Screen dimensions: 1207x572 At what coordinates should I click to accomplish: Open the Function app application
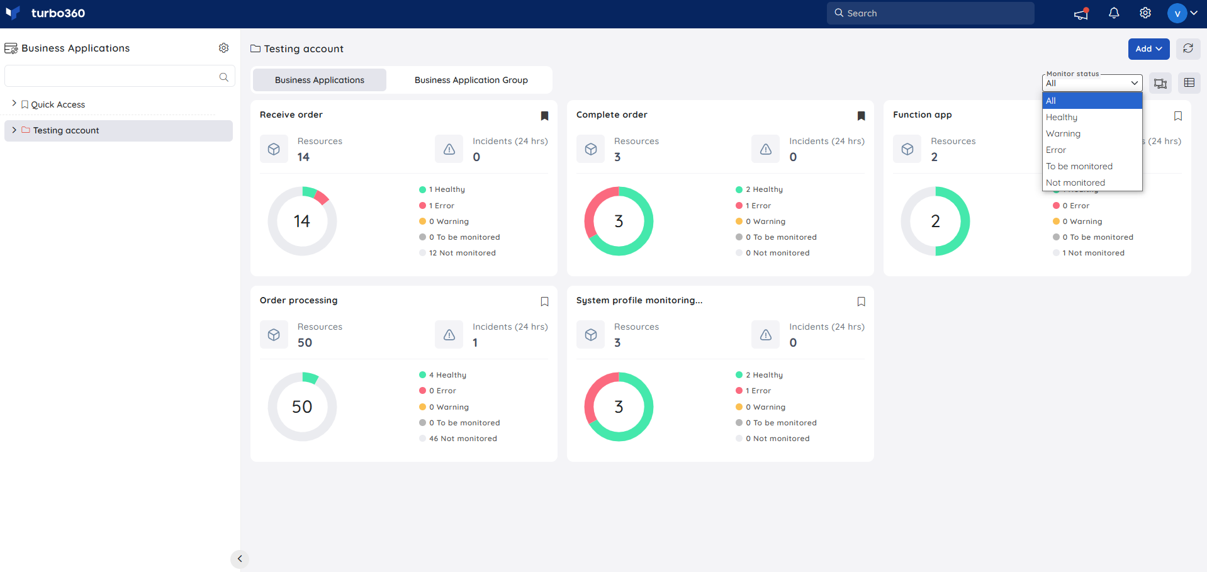pyautogui.click(x=922, y=115)
